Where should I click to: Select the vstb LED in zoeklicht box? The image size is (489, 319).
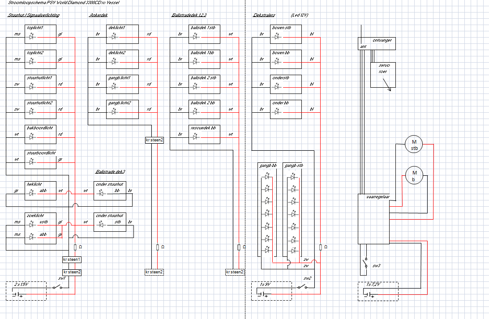pyautogui.click(x=32, y=224)
